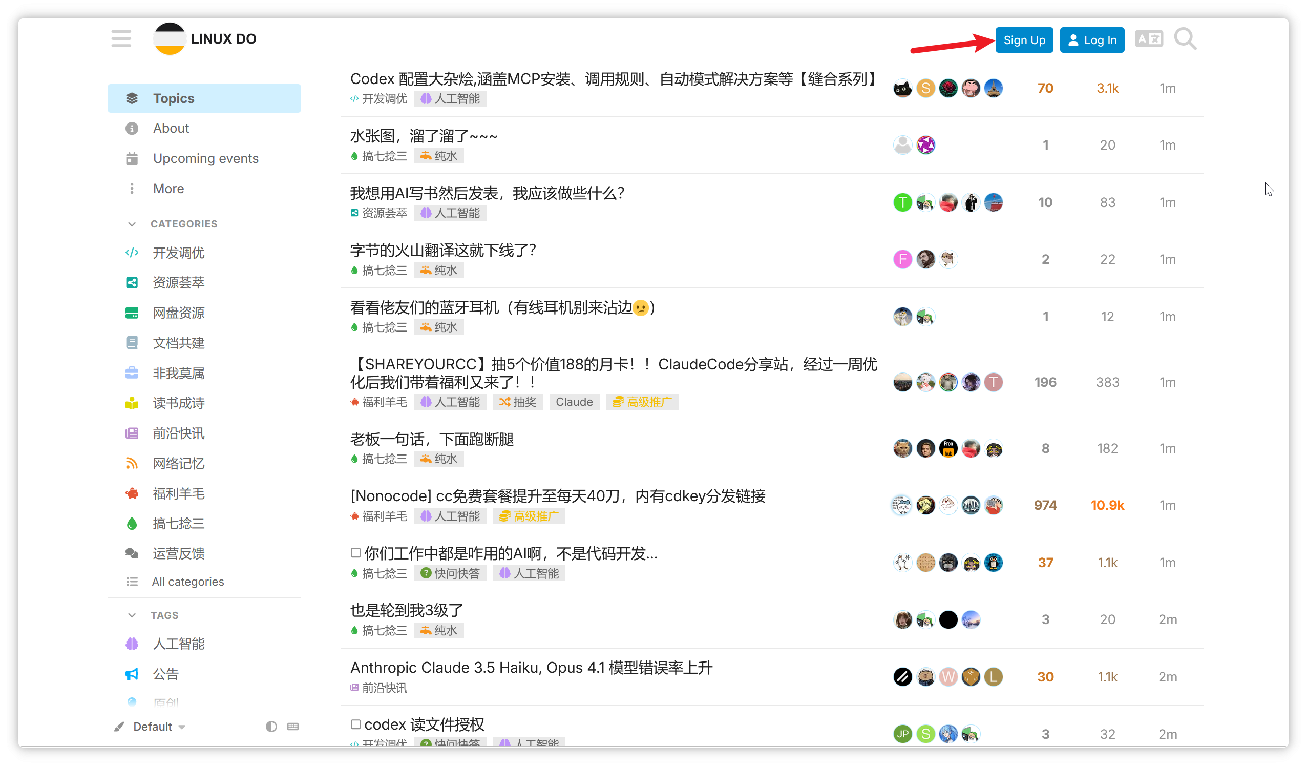
Task: Open the Codex 配置大杂烩 topic
Action: [612, 79]
